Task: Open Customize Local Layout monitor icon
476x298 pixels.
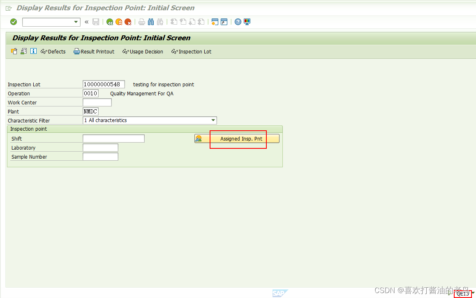Action: [x=247, y=22]
